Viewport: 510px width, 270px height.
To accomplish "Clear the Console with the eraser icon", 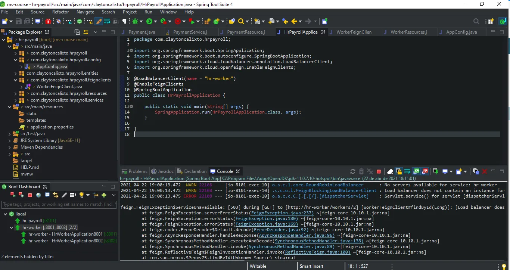I will point(390,171).
